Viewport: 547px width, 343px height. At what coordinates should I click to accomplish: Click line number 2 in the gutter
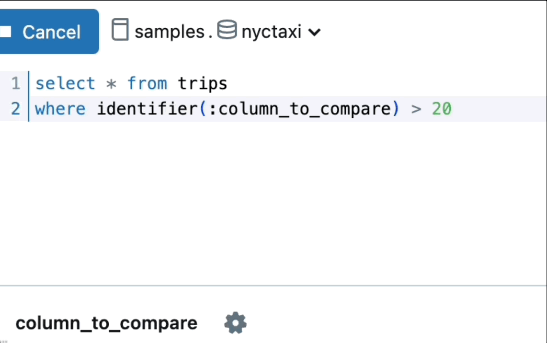point(16,109)
